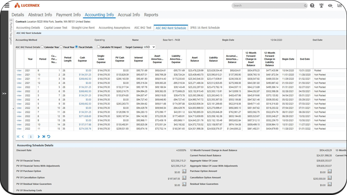This screenshot has height=195, width=347.
Task: Click the search magnifier icon
Action: 305,6
